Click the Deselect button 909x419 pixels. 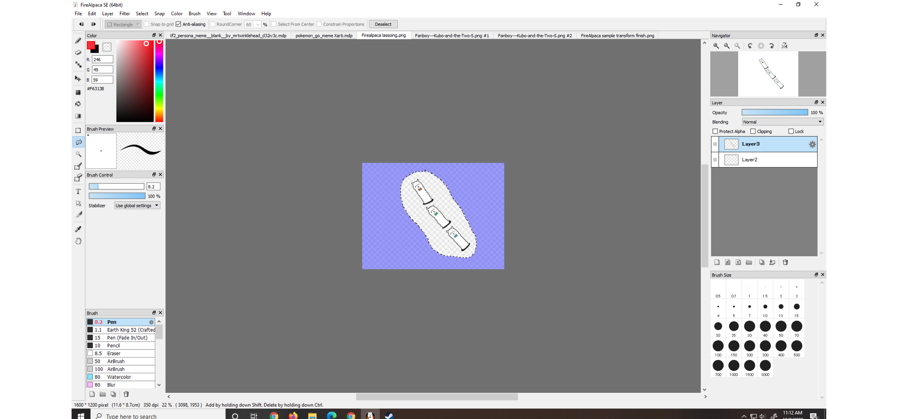[383, 24]
